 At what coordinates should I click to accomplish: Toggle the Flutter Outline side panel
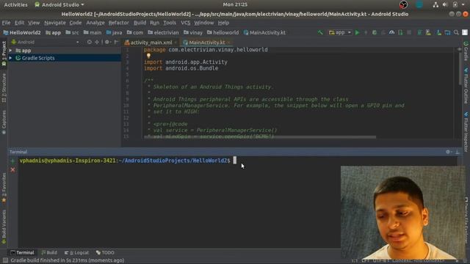(x=466, y=86)
